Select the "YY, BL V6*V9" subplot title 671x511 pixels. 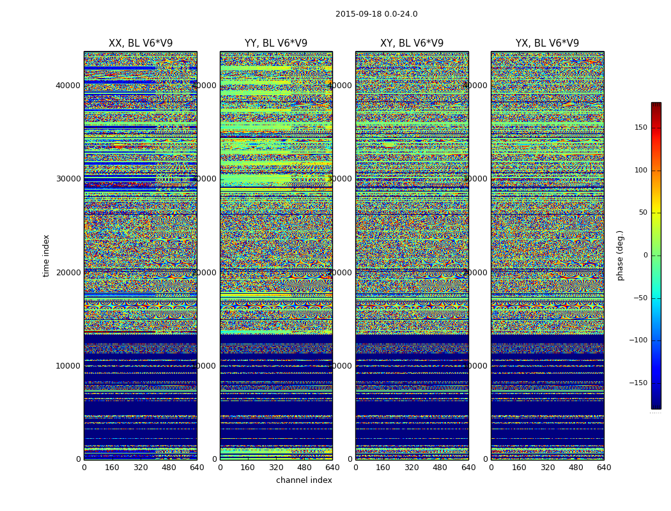pos(276,43)
